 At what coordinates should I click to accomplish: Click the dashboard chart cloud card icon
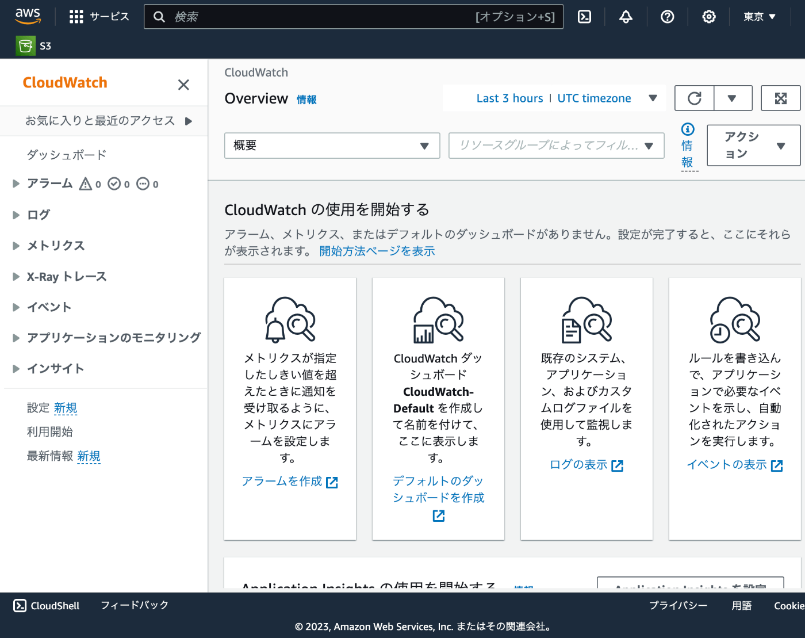[438, 319]
